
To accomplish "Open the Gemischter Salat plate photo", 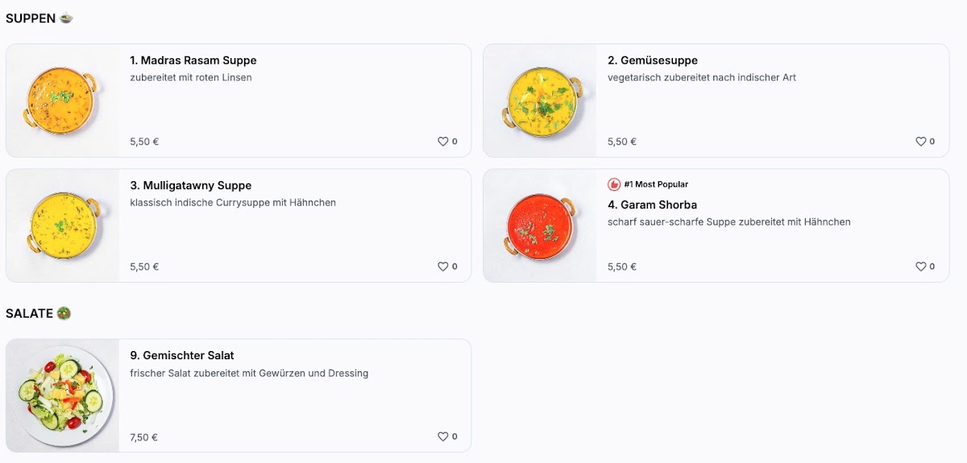I will click(x=62, y=395).
